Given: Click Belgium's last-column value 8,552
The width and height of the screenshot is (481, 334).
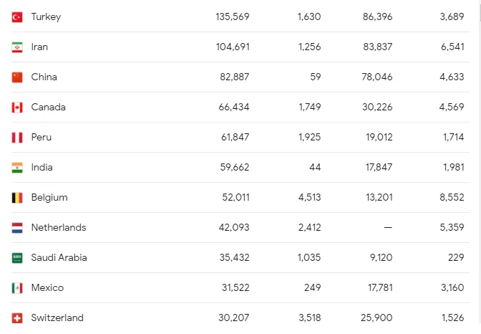Looking at the screenshot, I should pos(452,197).
